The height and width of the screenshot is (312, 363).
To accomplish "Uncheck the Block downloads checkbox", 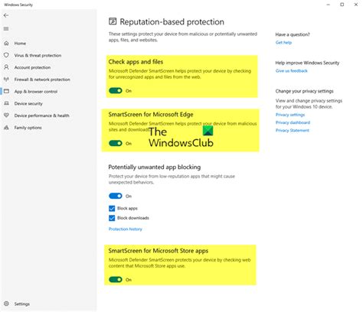I will pos(112,218).
